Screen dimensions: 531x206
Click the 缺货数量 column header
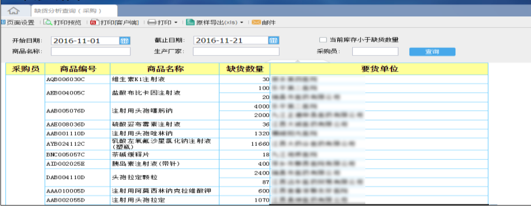tap(245, 69)
